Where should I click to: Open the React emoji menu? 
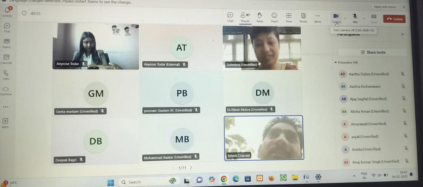274,17
